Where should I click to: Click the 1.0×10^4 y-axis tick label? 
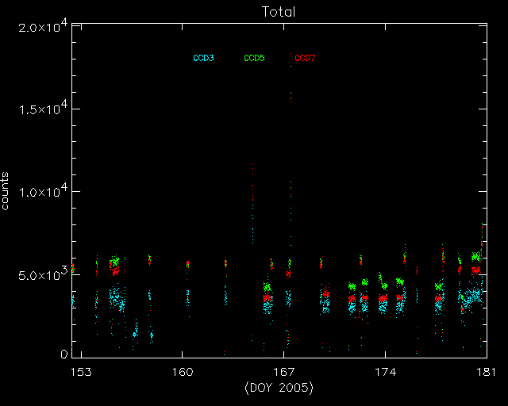point(40,192)
